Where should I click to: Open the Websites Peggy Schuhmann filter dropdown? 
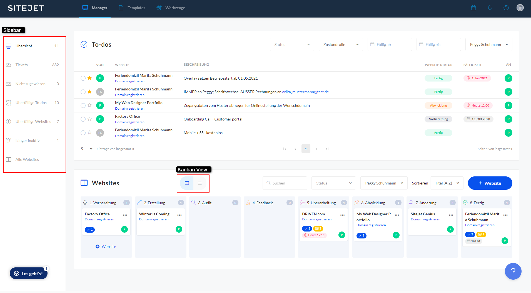tap(384, 183)
